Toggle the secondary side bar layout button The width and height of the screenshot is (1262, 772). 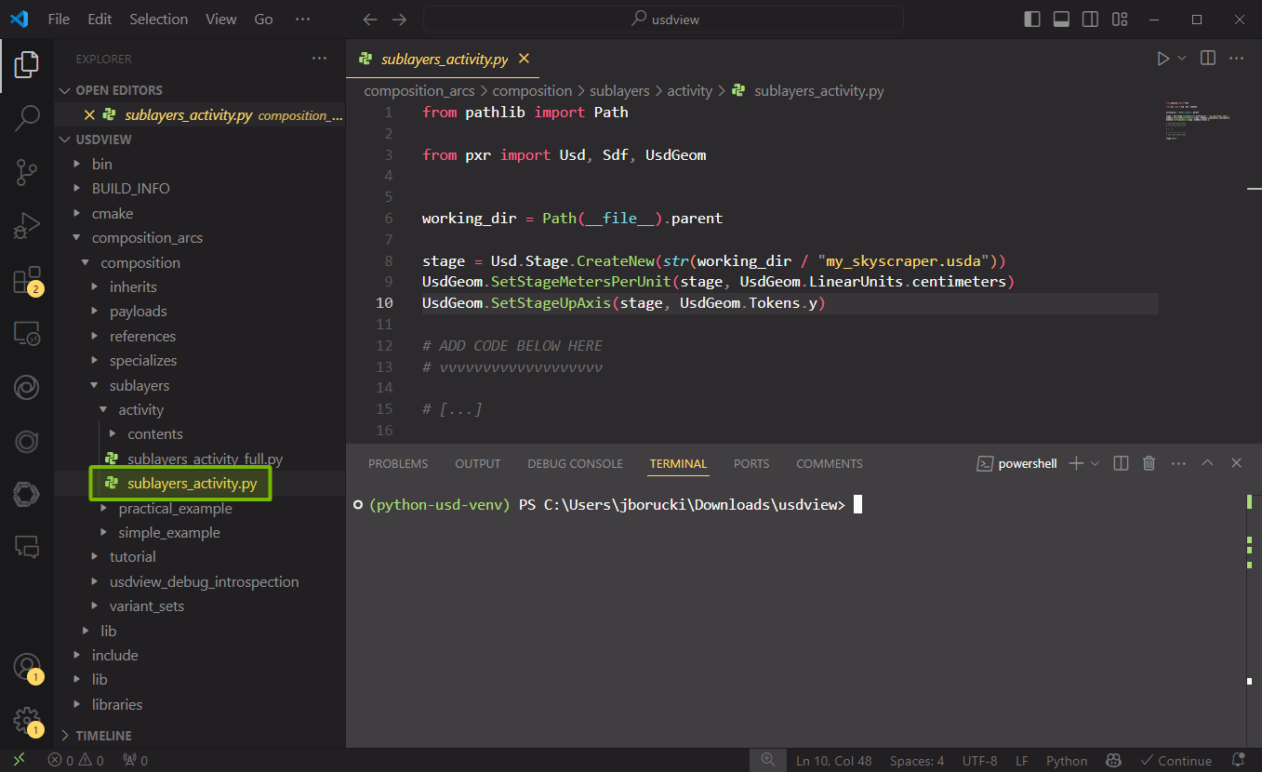pyautogui.click(x=1090, y=20)
